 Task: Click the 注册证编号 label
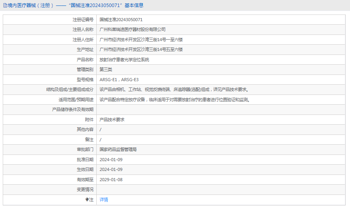83,20
